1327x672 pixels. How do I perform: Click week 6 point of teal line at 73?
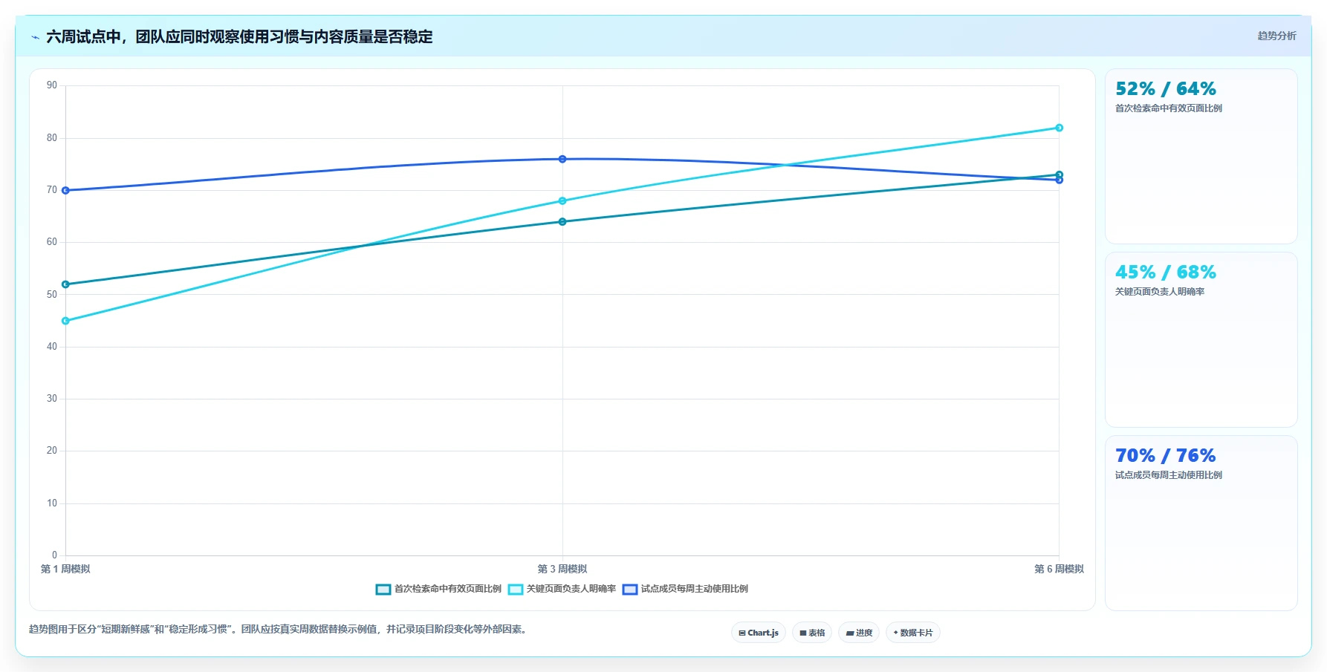pos(1060,174)
